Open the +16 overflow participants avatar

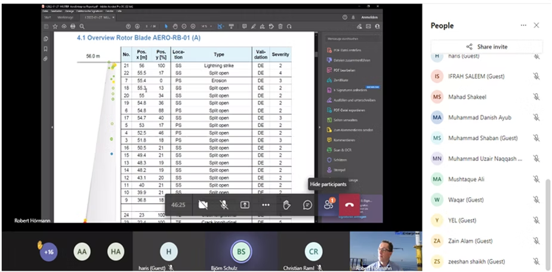[x=49, y=252]
